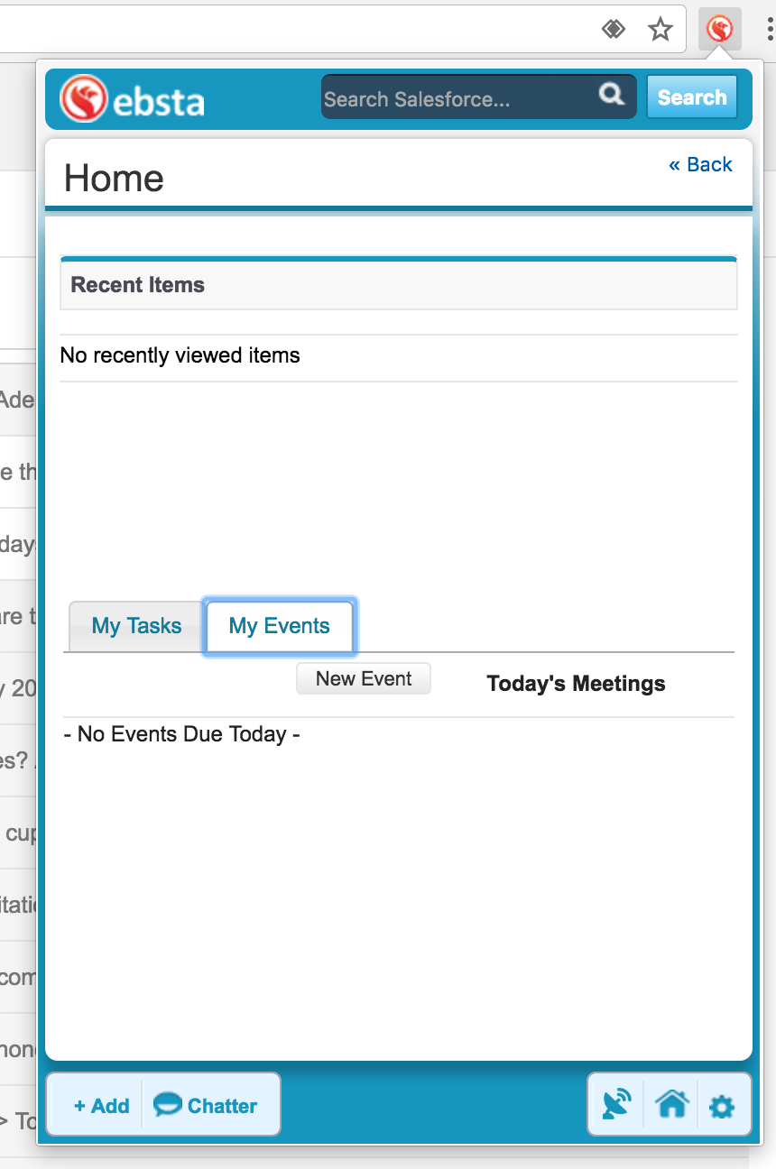Click the No Events Due Today message
Viewport: 776px width, 1169px height.
point(182,734)
